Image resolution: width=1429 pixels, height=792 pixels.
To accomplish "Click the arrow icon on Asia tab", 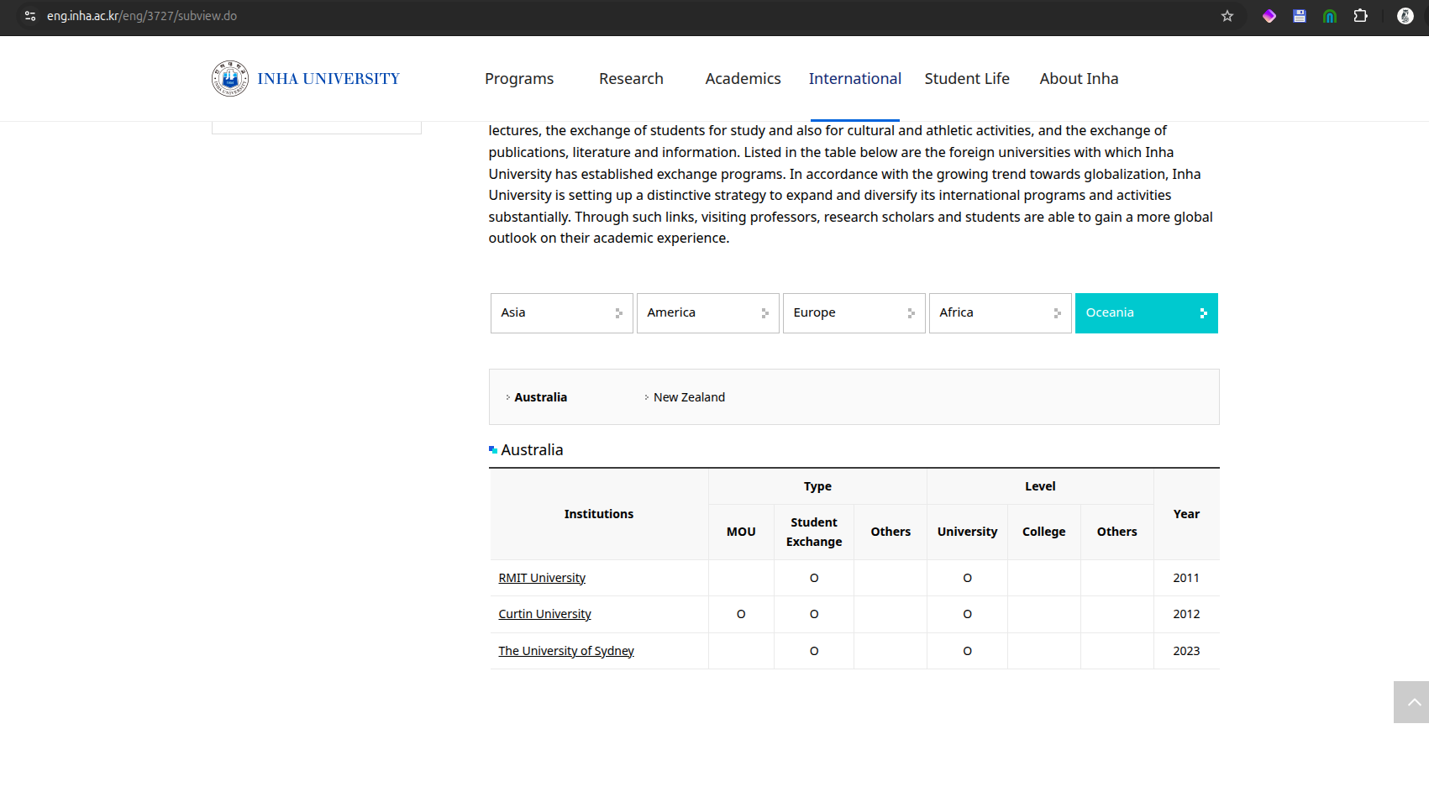I will [x=618, y=313].
